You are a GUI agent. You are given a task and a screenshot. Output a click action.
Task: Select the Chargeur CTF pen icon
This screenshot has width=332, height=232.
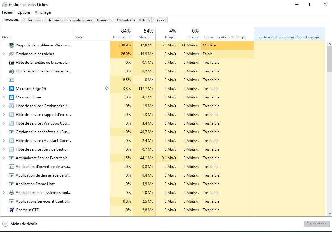point(11,210)
